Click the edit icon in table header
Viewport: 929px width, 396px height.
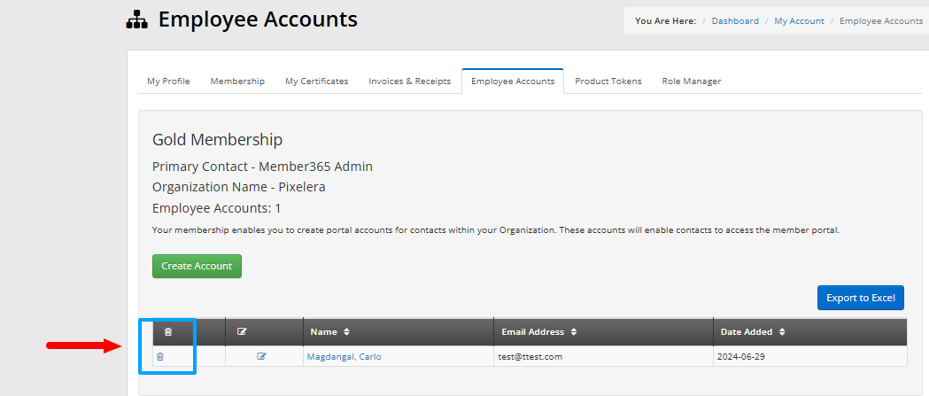point(242,332)
